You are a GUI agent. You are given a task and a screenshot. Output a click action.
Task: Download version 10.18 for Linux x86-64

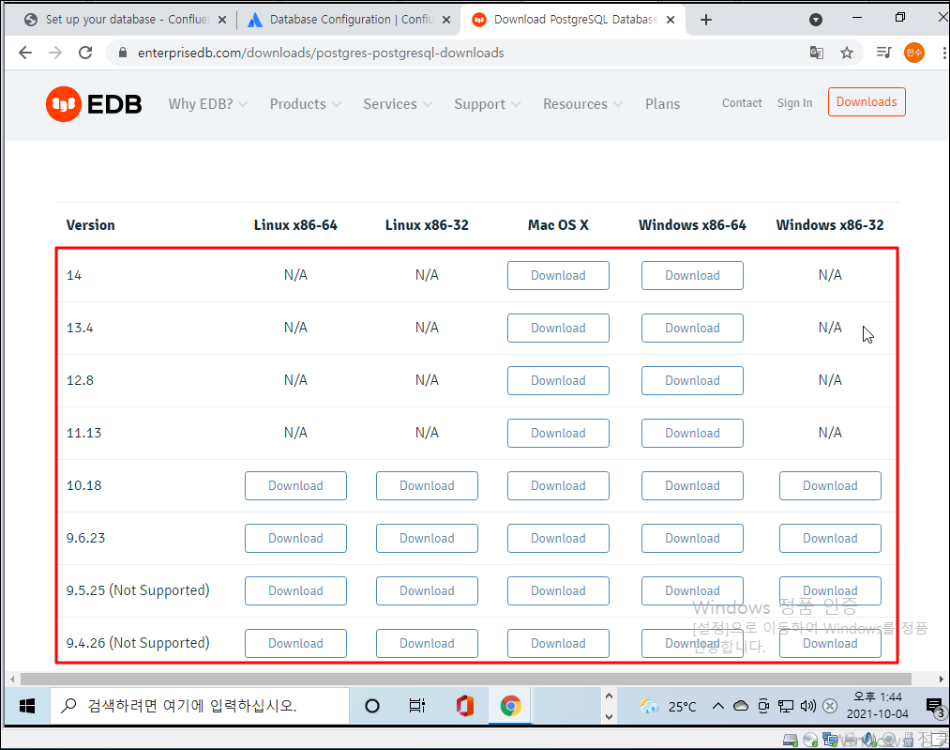point(295,485)
